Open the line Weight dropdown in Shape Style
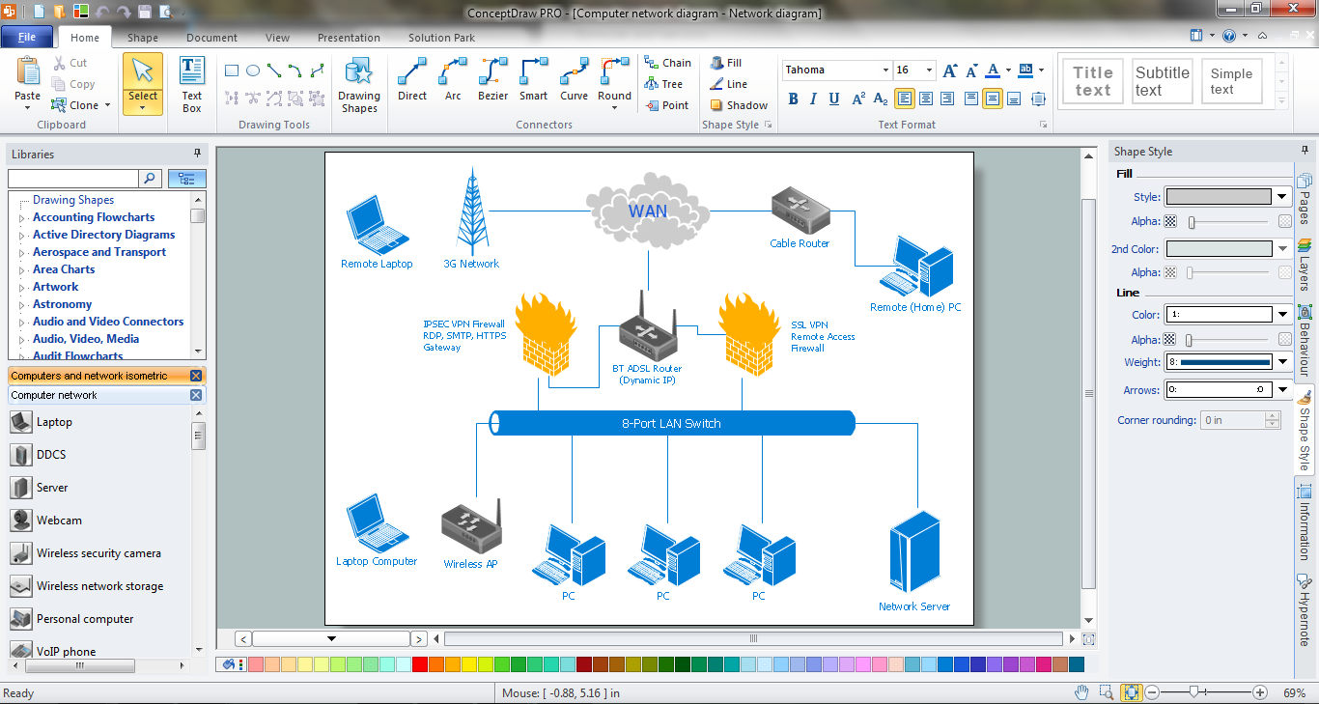This screenshot has width=1319, height=704. (x=1281, y=361)
